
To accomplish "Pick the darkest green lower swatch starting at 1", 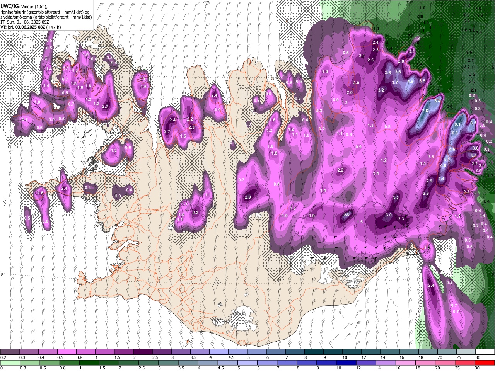I will [x=89, y=362].
